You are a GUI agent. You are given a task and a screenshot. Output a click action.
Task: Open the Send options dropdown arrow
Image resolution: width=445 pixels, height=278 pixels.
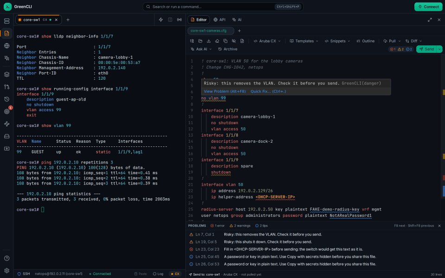pyautogui.click(x=439, y=49)
